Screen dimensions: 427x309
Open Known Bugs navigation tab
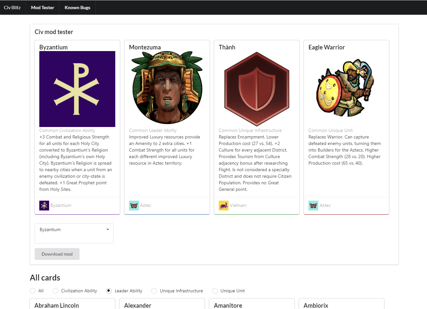tap(77, 8)
